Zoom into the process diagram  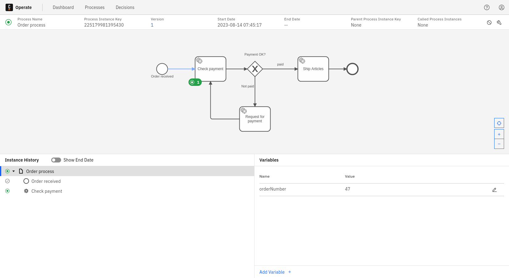(x=499, y=134)
